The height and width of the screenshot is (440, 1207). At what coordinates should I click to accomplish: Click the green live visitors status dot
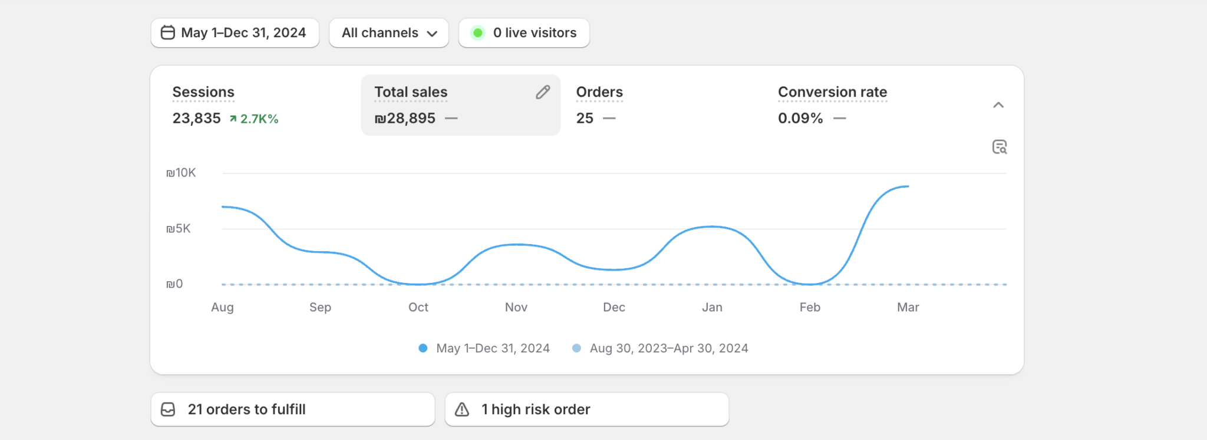click(x=478, y=33)
